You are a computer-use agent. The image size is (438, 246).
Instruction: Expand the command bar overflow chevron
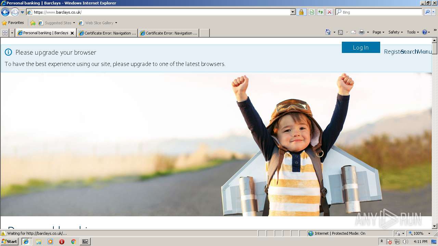click(435, 30)
